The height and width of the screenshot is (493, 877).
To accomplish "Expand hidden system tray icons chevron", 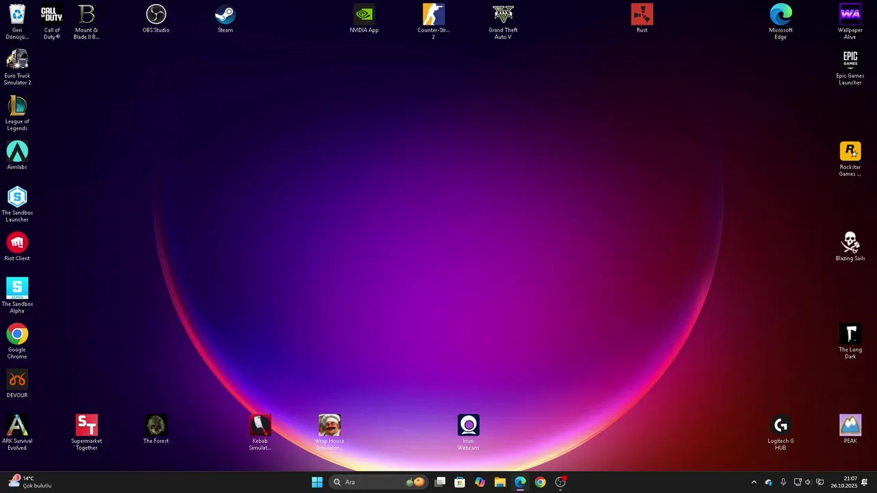I will click(x=754, y=482).
